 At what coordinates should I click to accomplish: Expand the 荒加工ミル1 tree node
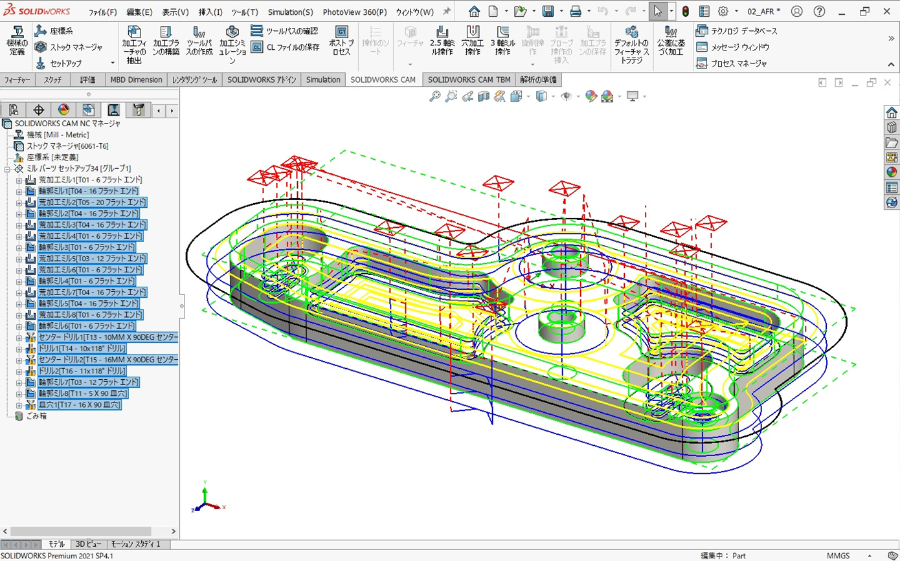pos(19,180)
